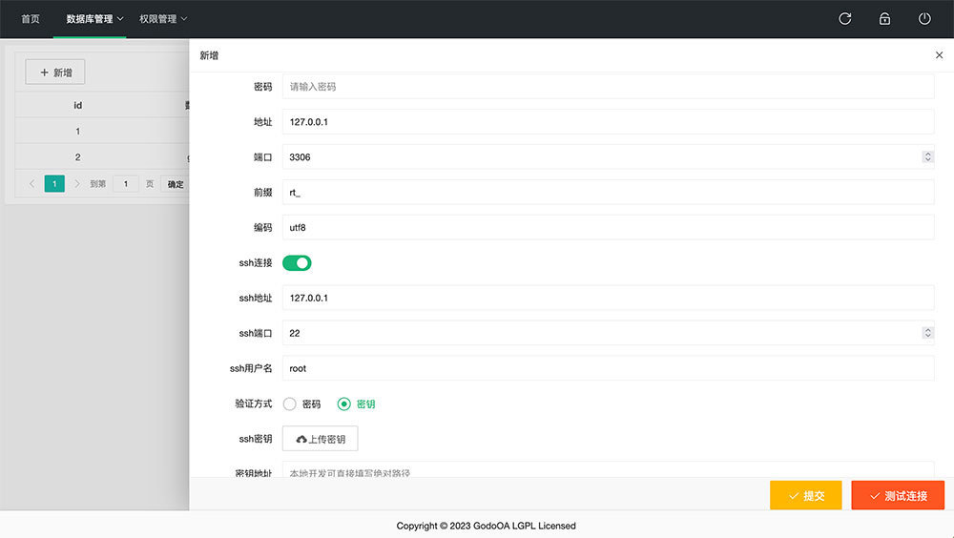Focus the 密码 password input field
954x538 pixels.
click(608, 87)
